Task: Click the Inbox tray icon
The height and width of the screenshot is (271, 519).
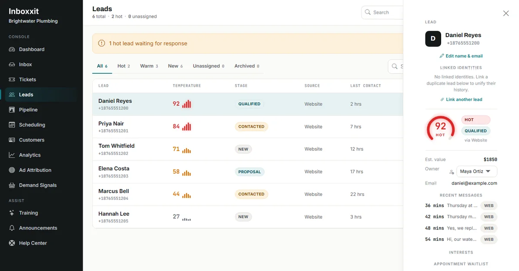Action: pyautogui.click(x=12, y=64)
